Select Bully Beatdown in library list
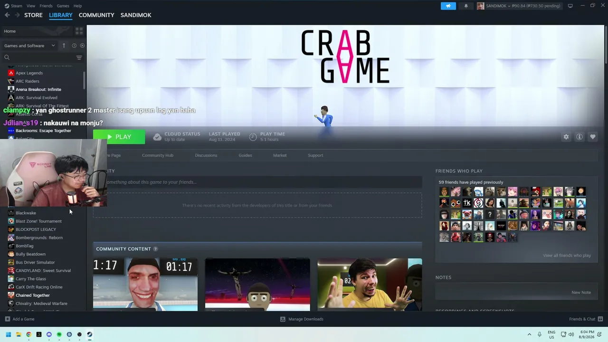This screenshot has height=342, width=608. (x=30, y=254)
